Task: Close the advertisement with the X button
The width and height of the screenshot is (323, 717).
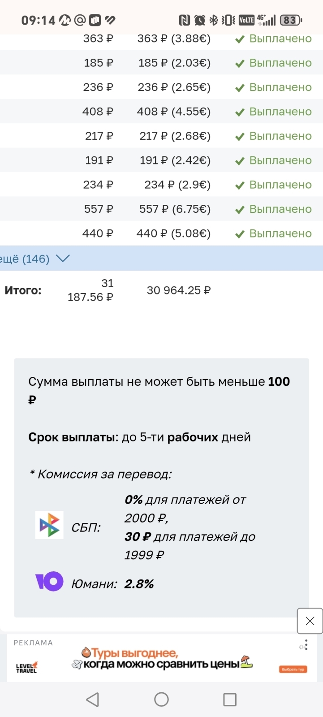Action: tap(310, 621)
